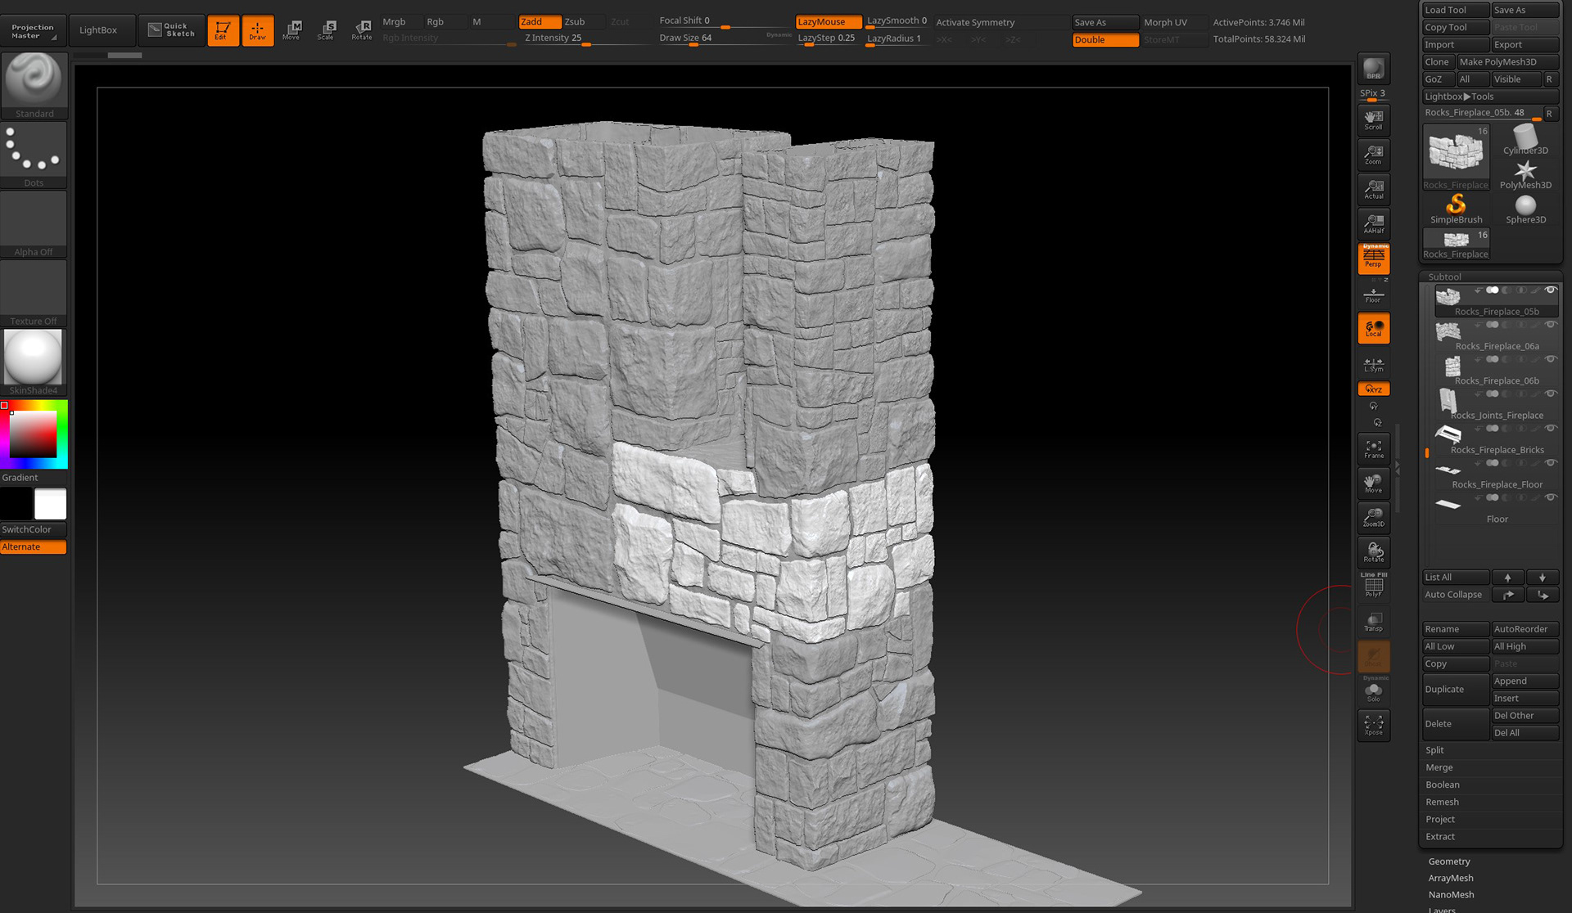The width and height of the screenshot is (1572, 913).
Task: Turn off the LazyMouse toggle
Action: click(827, 22)
